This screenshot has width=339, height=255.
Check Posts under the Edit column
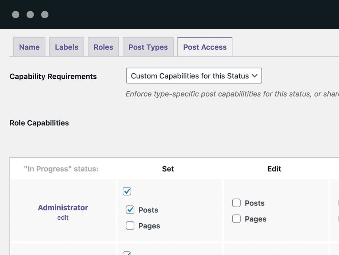tap(236, 203)
